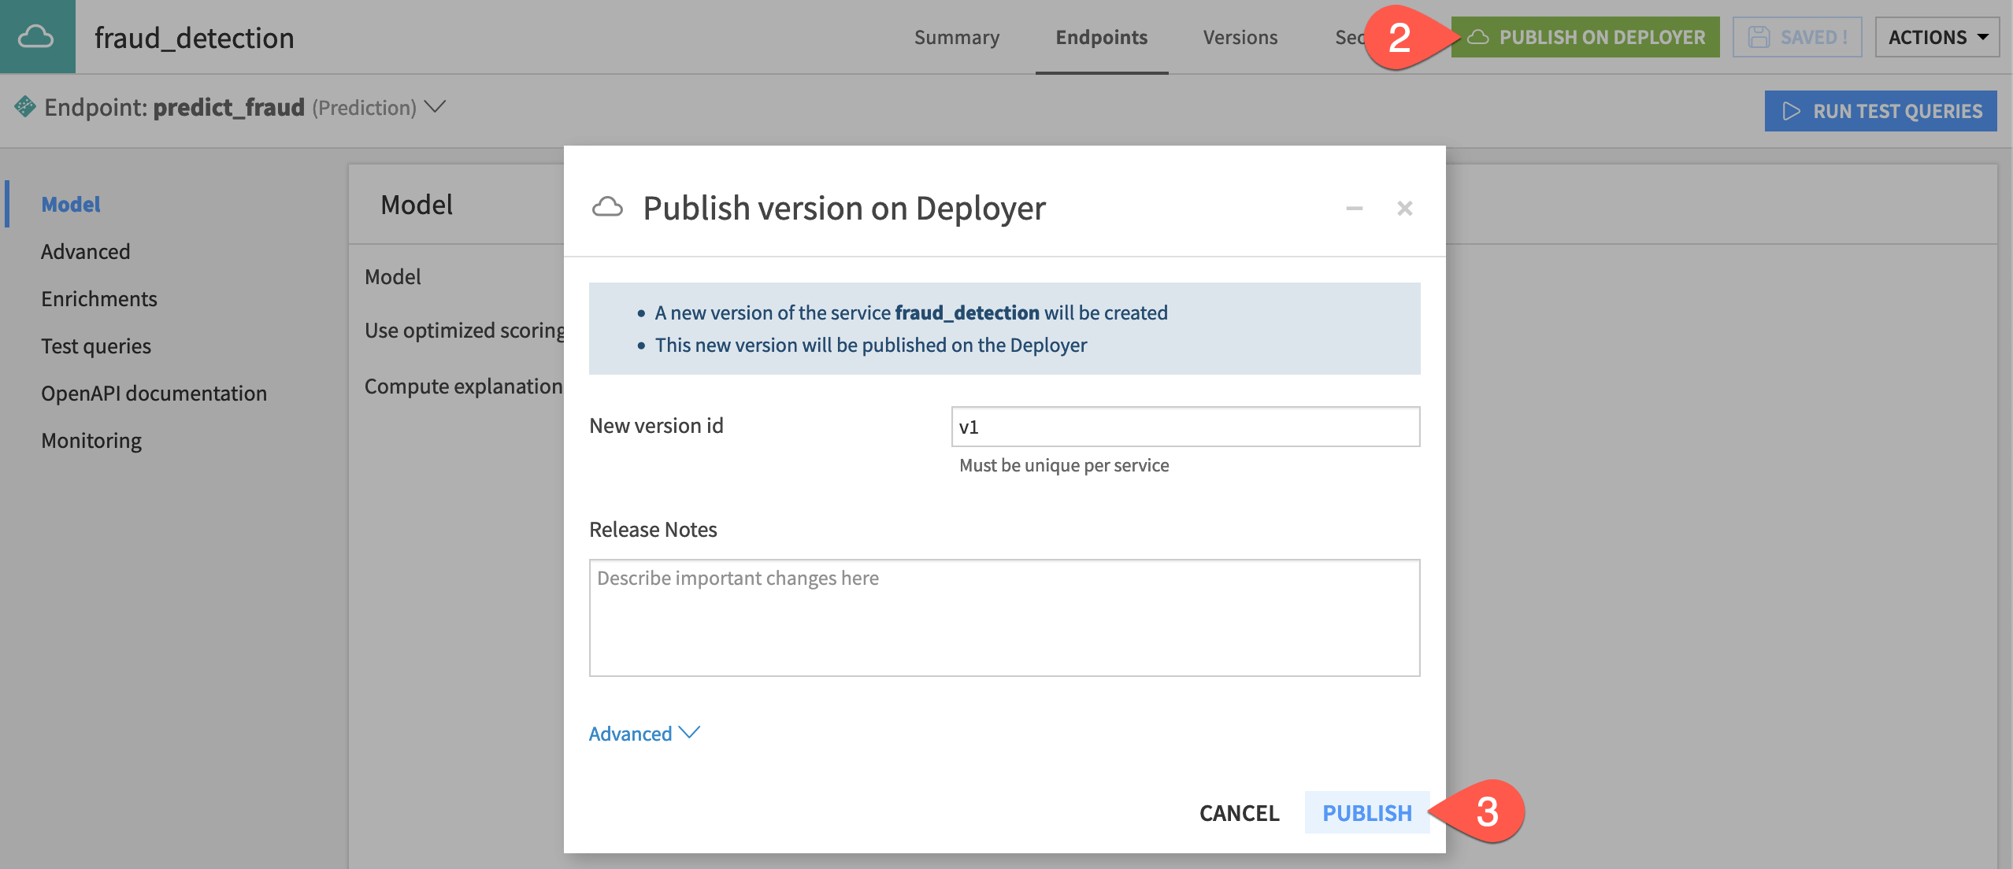Screen dimensions: 2013x869
Task: Click CANCEL to dismiss the dialog
Action: pos(1239,812)
